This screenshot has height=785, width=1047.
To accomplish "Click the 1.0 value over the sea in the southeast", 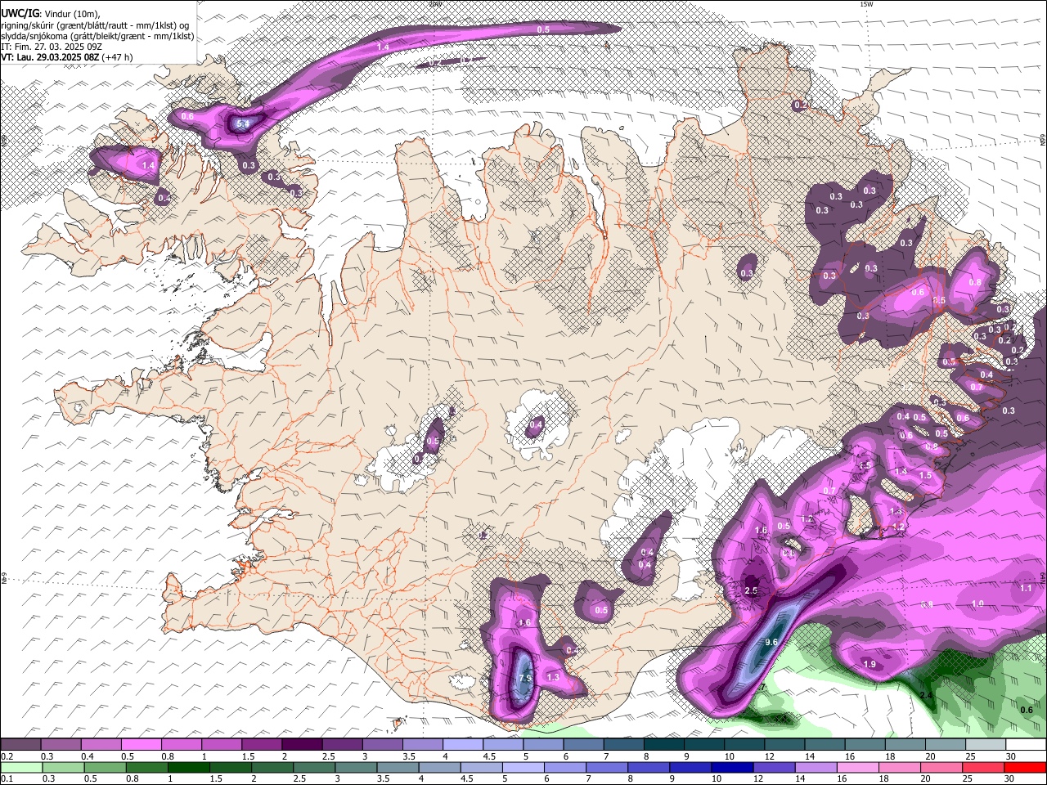I will (977, 603).
